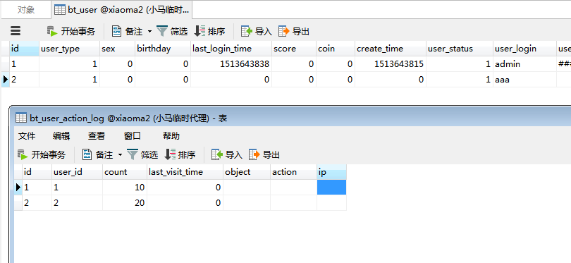
Task: Click 导出 export in bt_user_action_log window
Action: [x=264, y=155]
